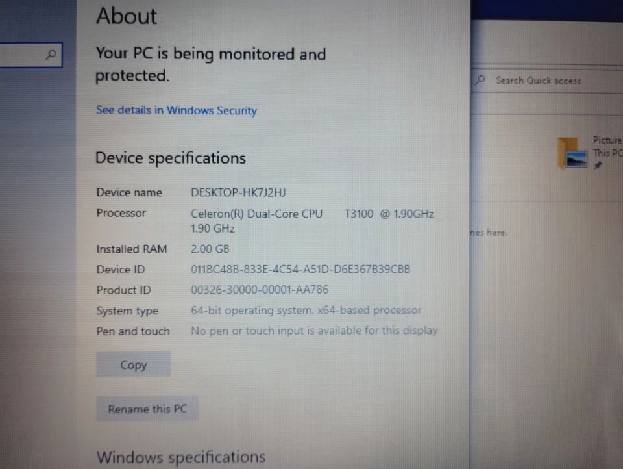Image resolution: width=623 pixels, height=469 pixels.
Task: Click the Product ID value
Action: click(x=260, y=290)
